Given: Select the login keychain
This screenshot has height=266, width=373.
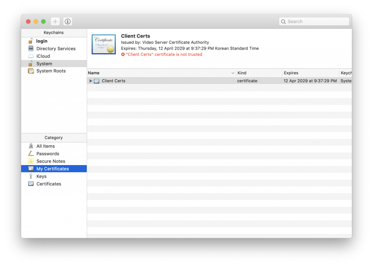Looking at the screenshot, I should (x=42, y=41).
